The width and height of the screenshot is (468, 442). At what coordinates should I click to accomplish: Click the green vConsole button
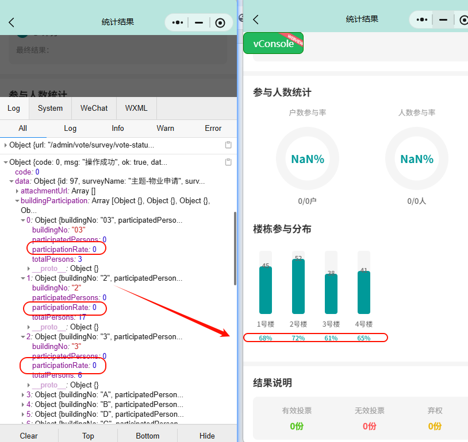(x=273, y=44)
